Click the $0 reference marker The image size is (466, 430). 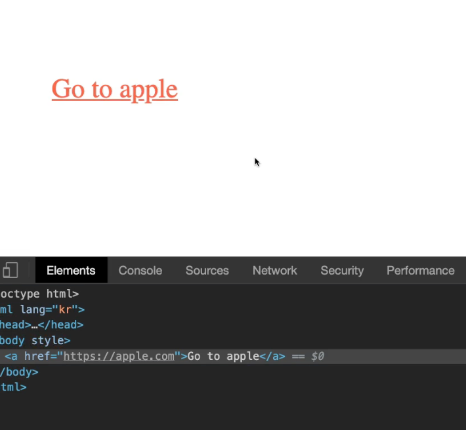point(318,356)
